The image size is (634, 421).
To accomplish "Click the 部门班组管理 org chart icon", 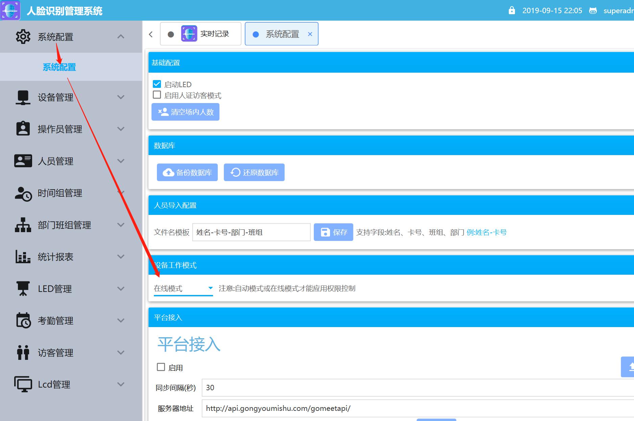I will click(23, 225).
